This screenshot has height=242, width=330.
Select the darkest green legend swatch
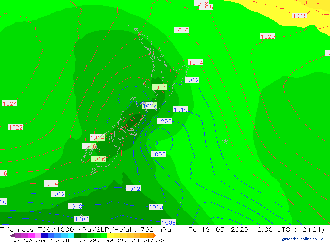click(x=78, y=235)
